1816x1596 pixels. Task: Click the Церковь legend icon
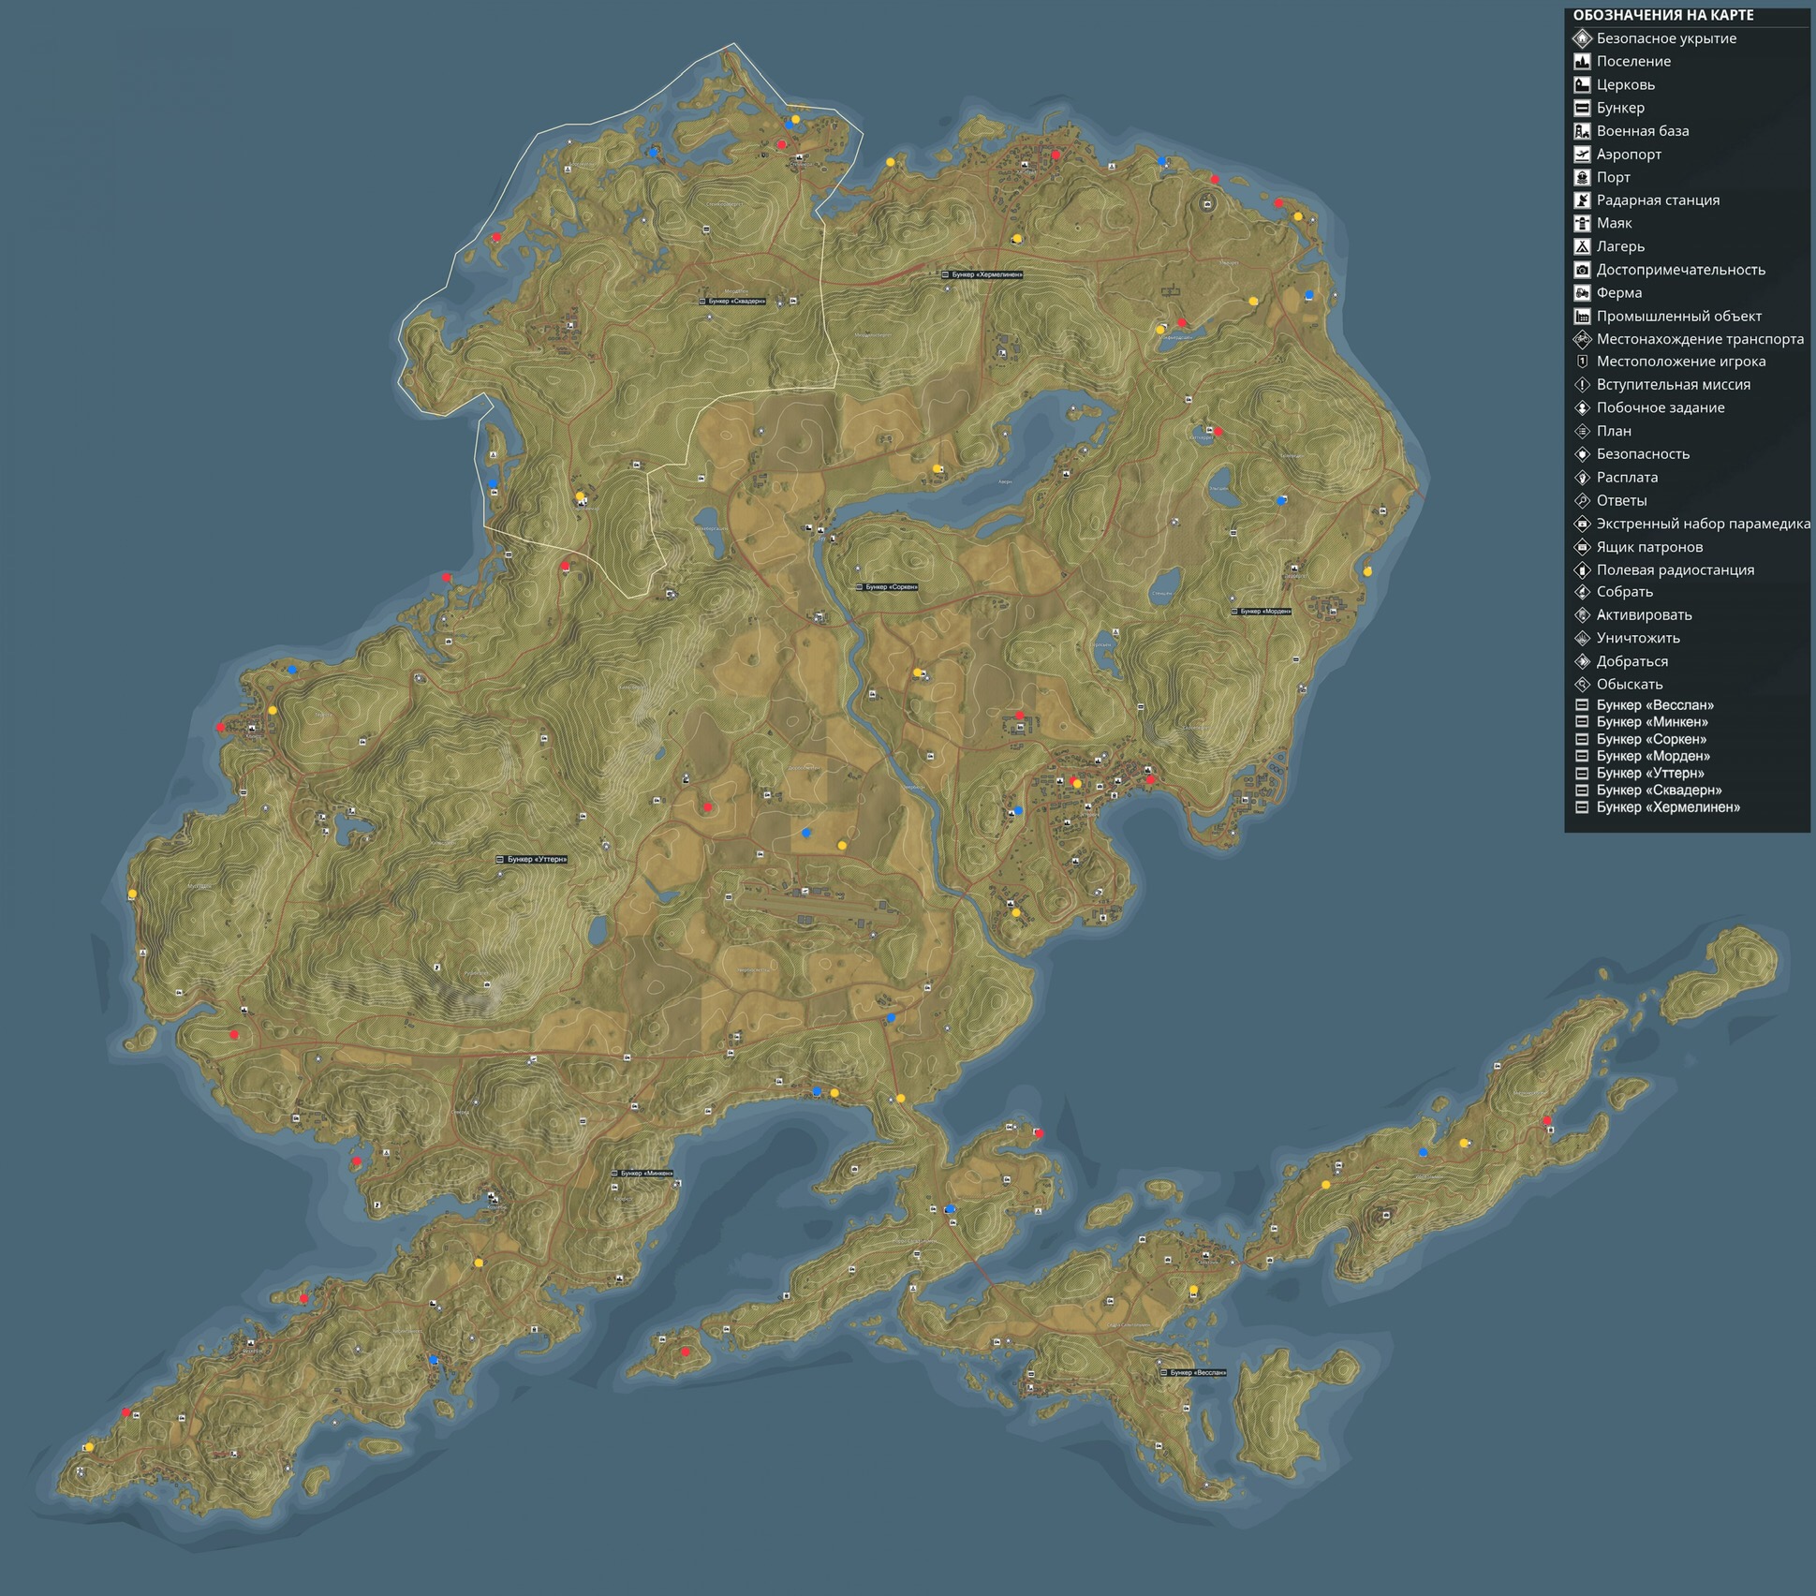(1582, 84)
